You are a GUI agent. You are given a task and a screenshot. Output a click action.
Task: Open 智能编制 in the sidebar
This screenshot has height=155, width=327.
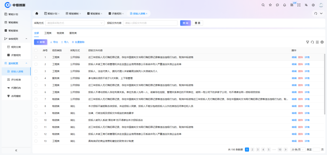(x=16, y=22)
